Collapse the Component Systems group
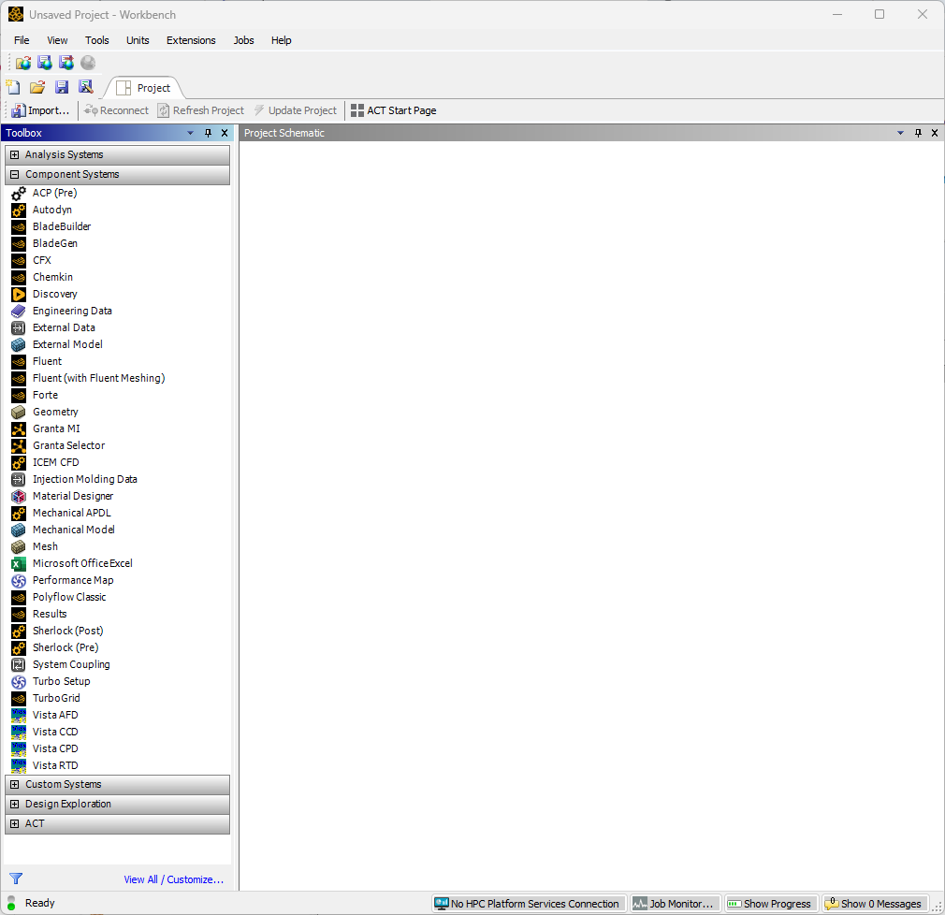The image size is (945, 915). (14, 175)
